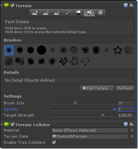Select the Smooth Height tool

point(57,13)
